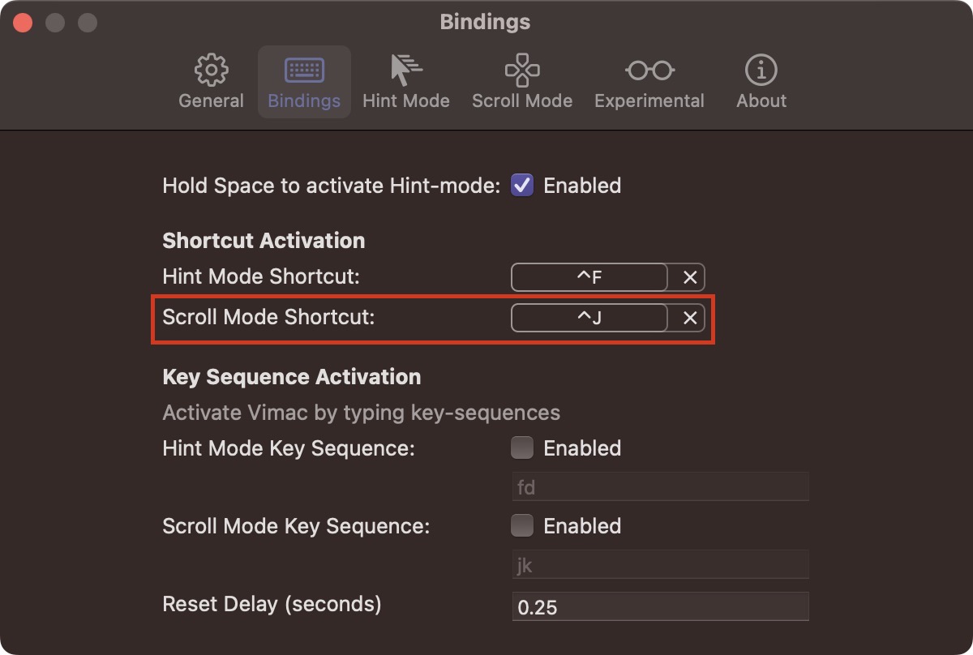Click the fd key sequence field
Viewport: 973px width, 655px height.
(661, 486)
